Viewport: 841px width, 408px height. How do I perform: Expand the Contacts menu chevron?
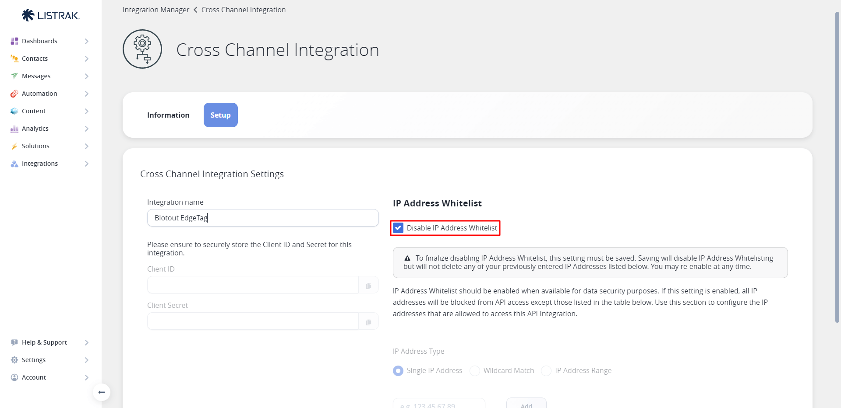point(86,59)
